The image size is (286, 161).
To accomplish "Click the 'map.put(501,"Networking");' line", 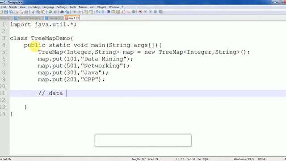I will [x=84, y=66].
